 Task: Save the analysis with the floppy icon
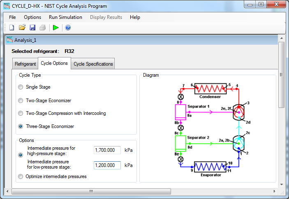point(32,28)
